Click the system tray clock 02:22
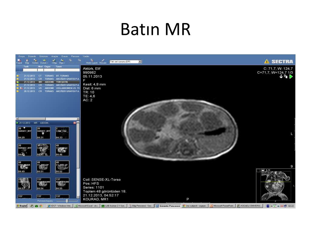 [x=291, y=206]
